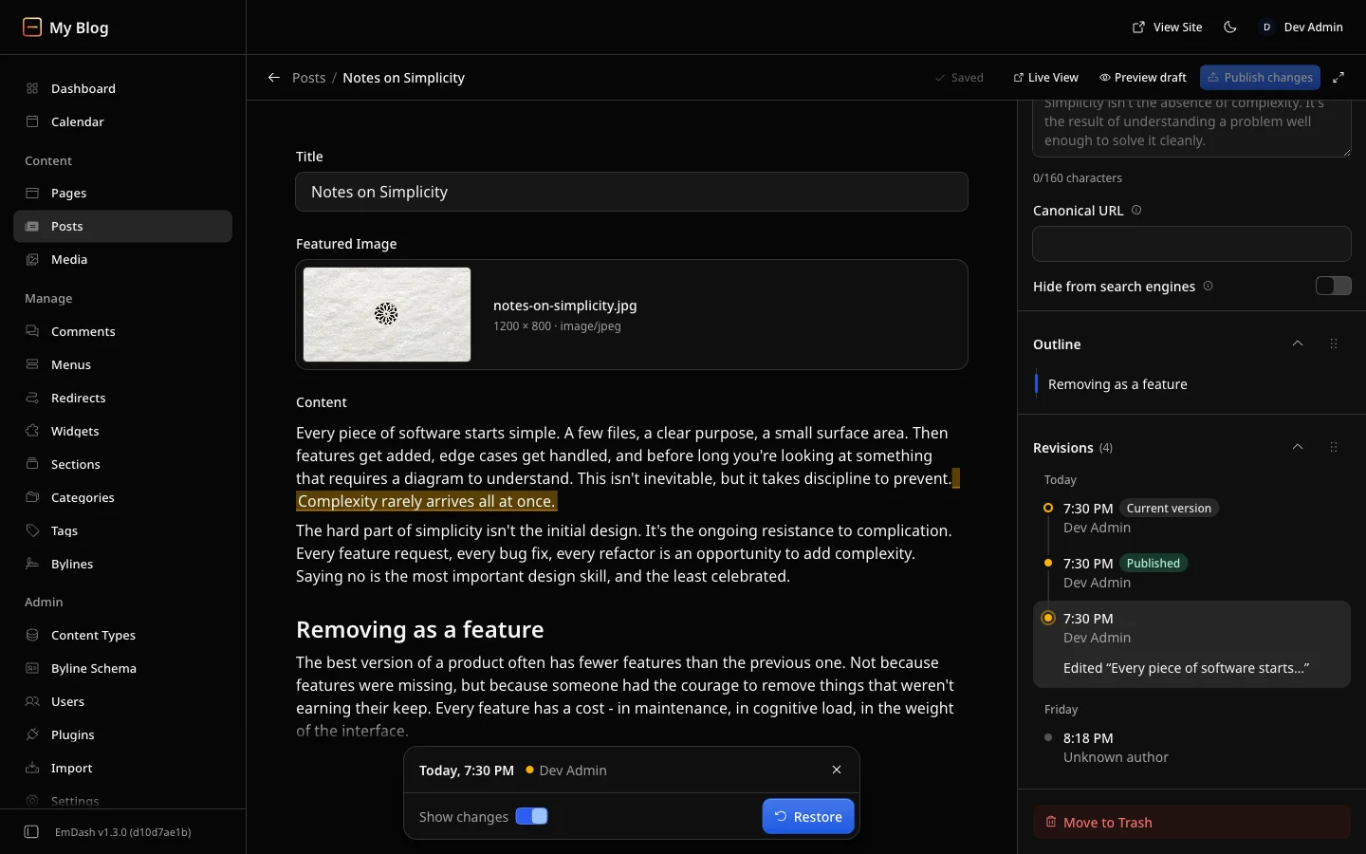Image resolution: width=1366 pixels, height=854 pixels.
Task: Click View Site link
Action: point(1168,28)
